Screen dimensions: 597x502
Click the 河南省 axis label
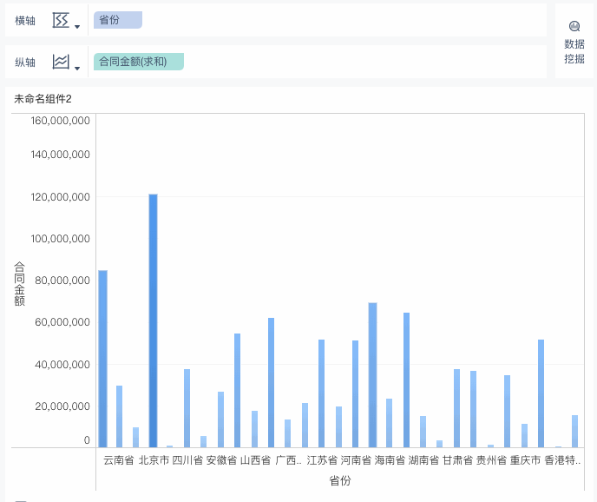click(x=356, y=460)
